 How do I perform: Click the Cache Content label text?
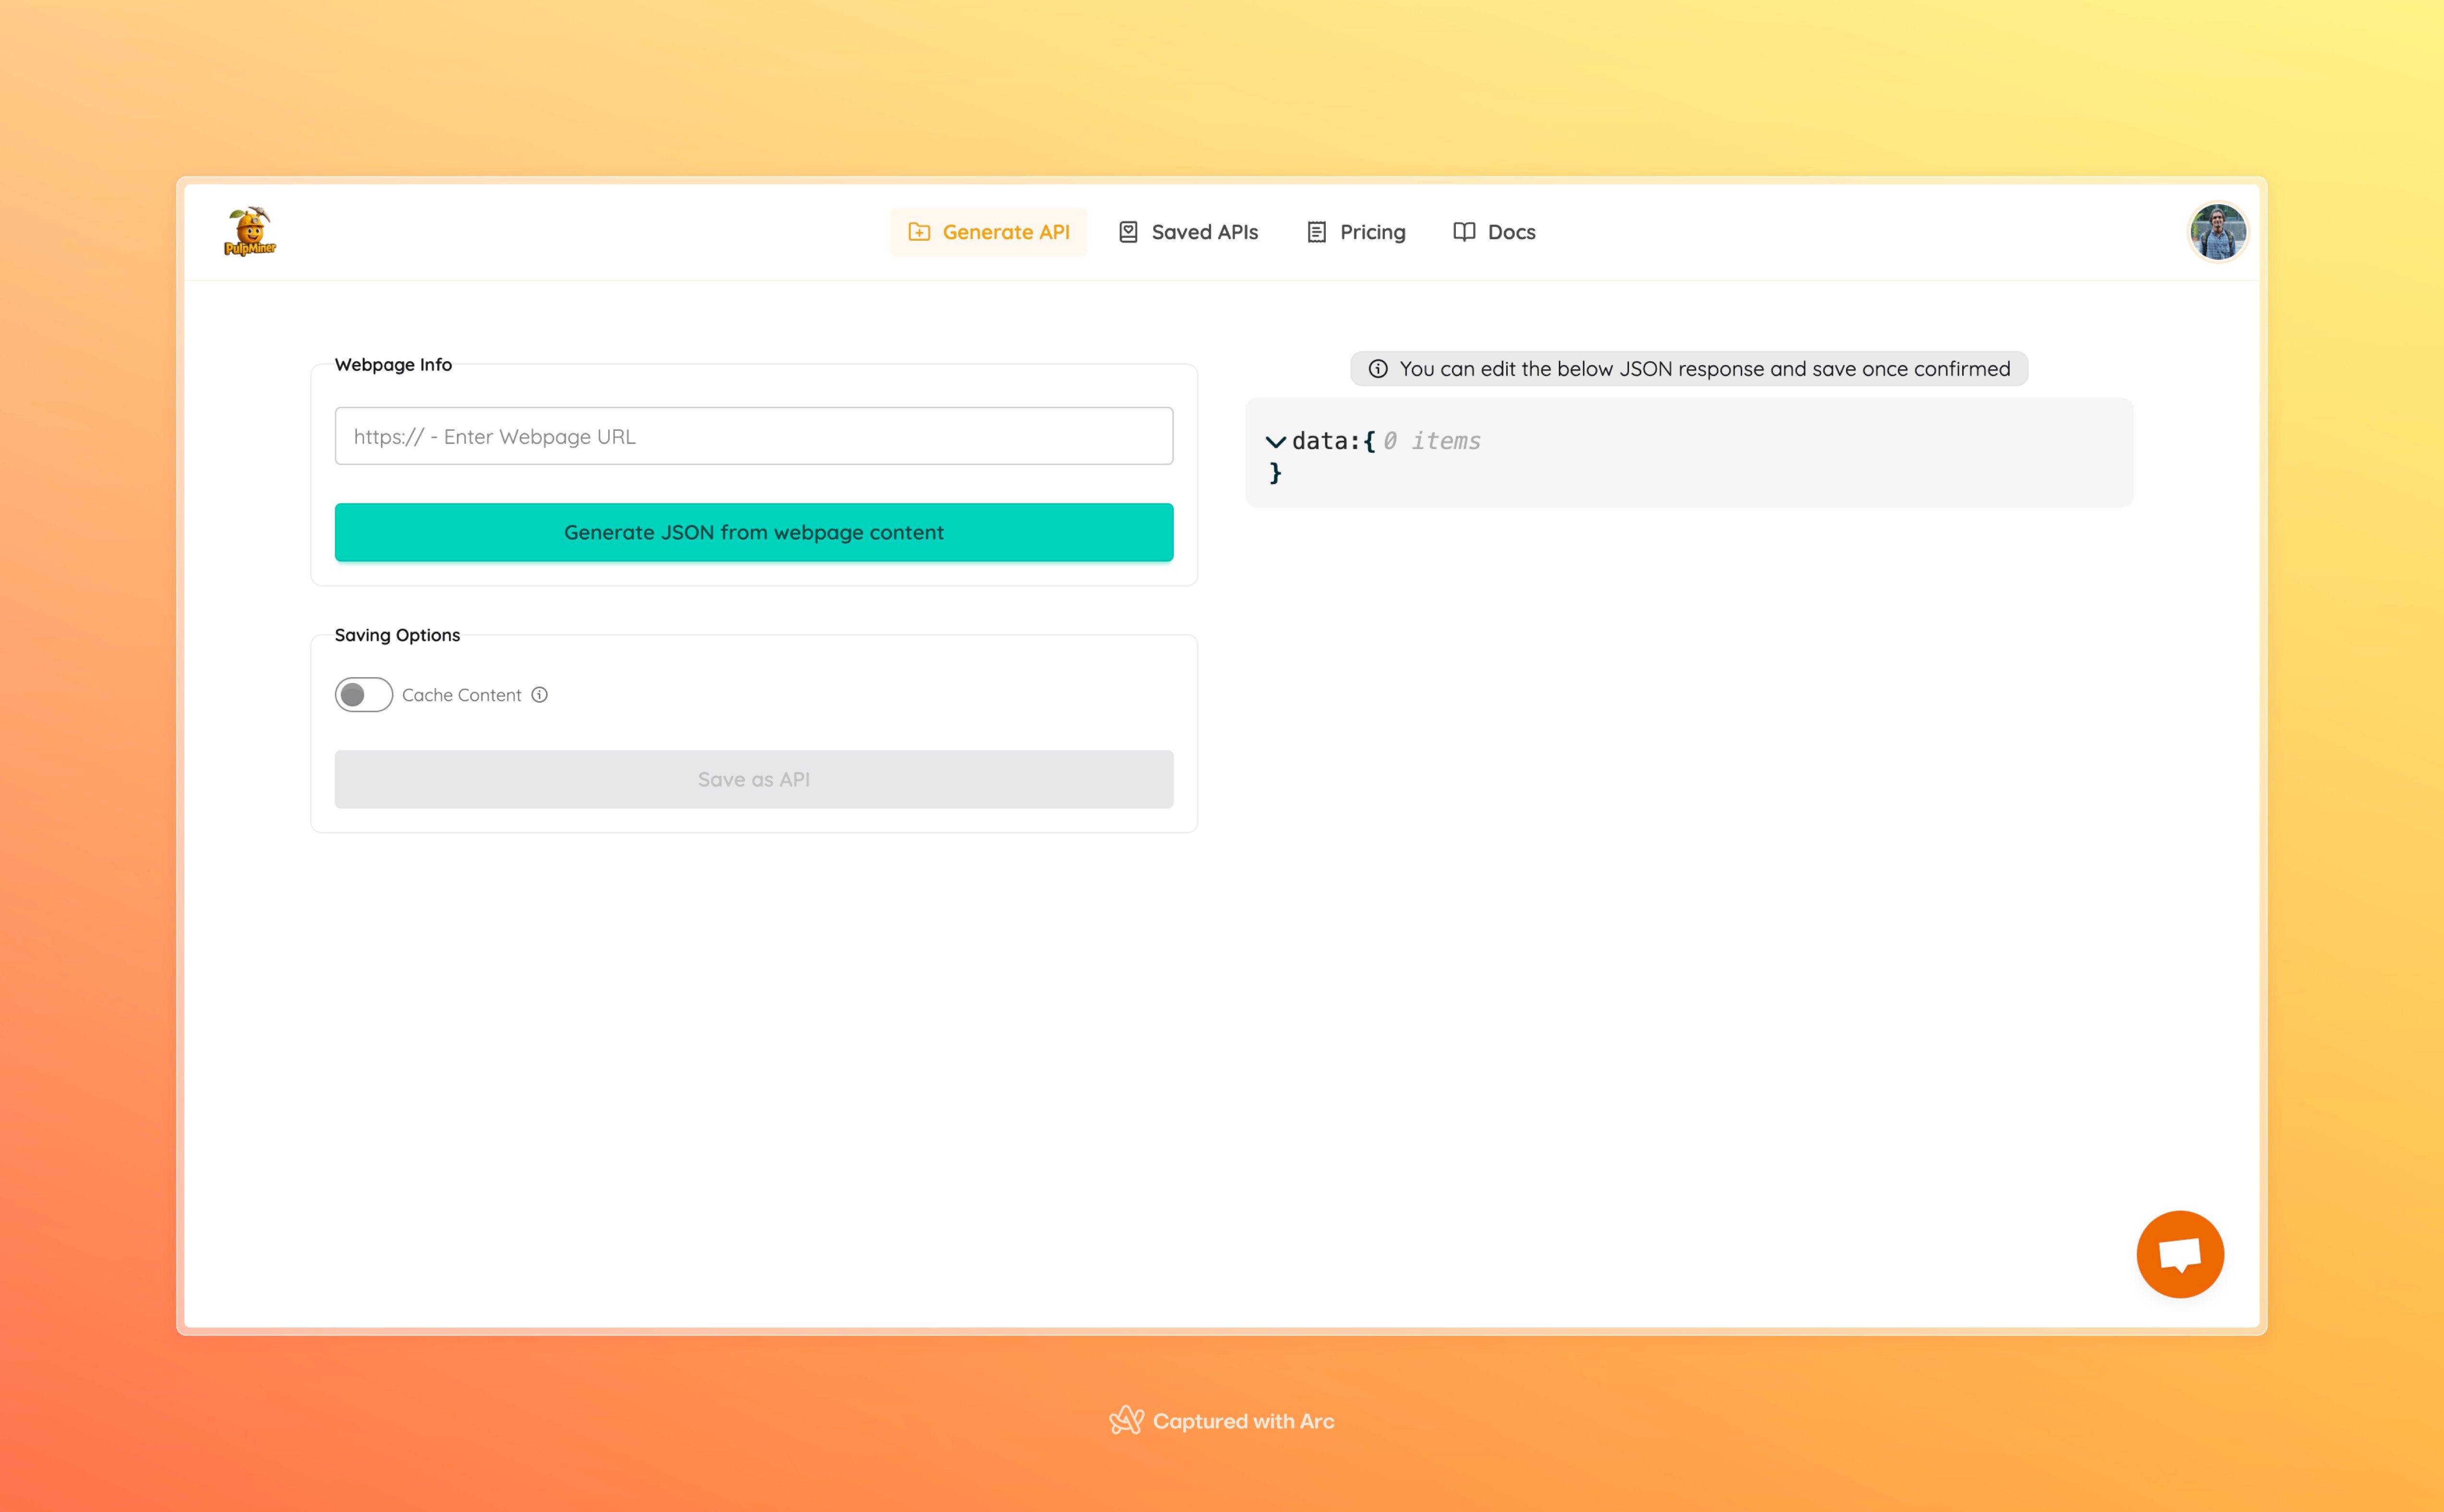[461, 695]
